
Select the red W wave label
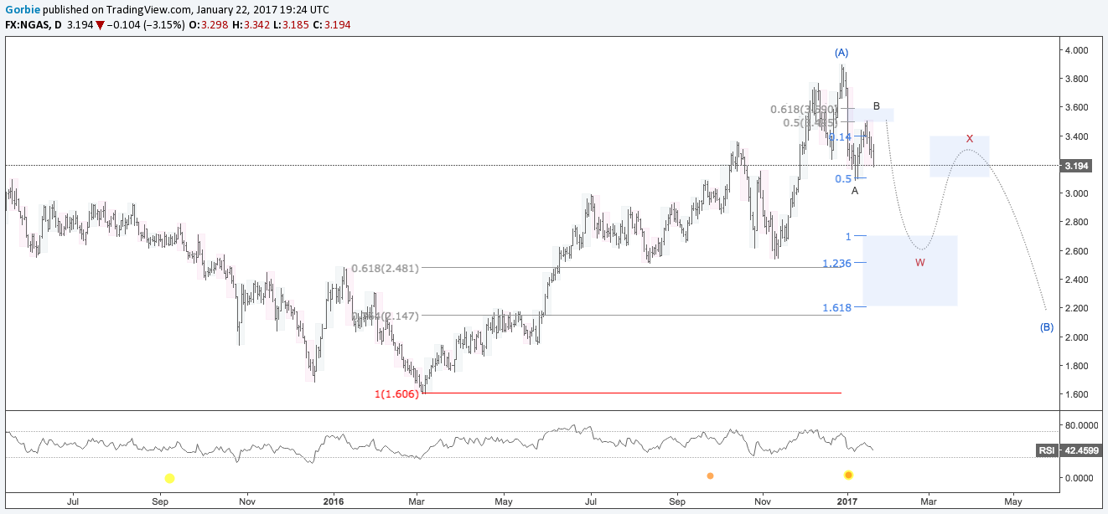pos(919,262)
